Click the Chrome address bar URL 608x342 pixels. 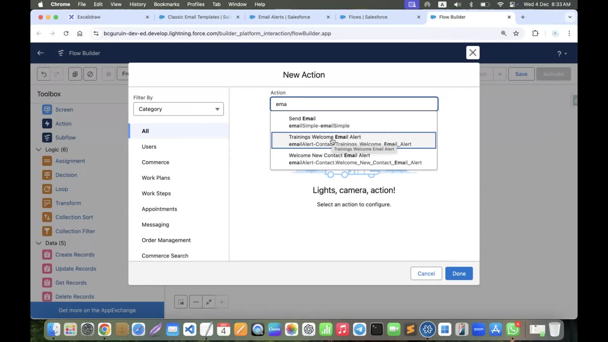click(217, 34)
